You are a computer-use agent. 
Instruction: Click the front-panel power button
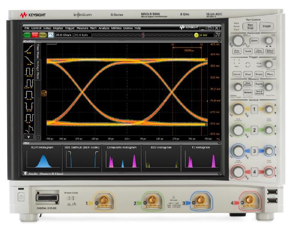pyautogui.click(x=21, y=197)
